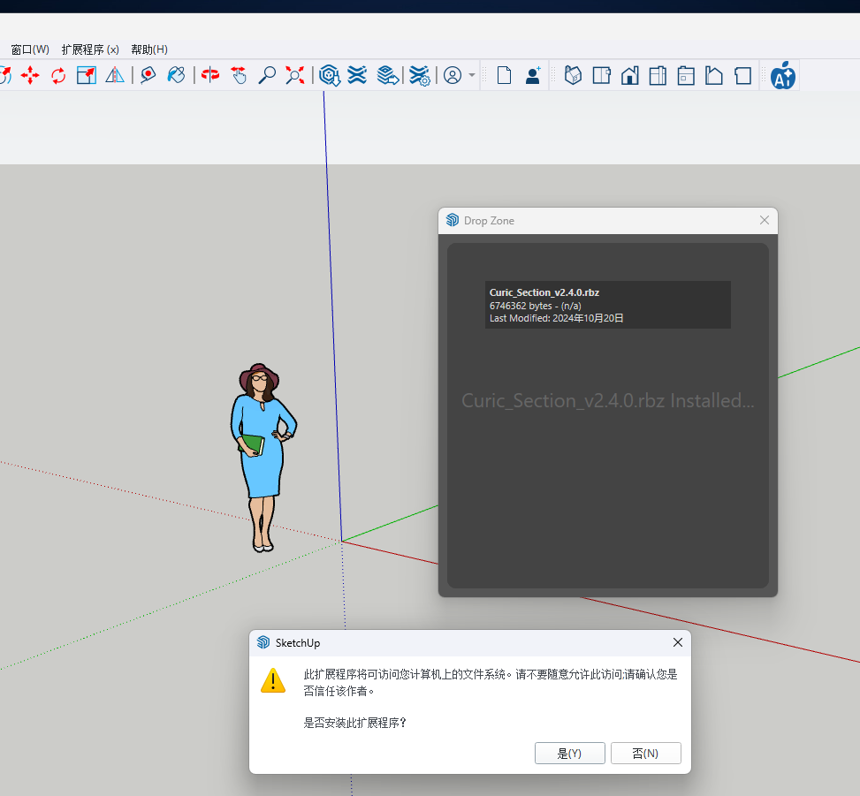Activate the Pan hand tool
The image size is (860, 796).
coord(239,75)
